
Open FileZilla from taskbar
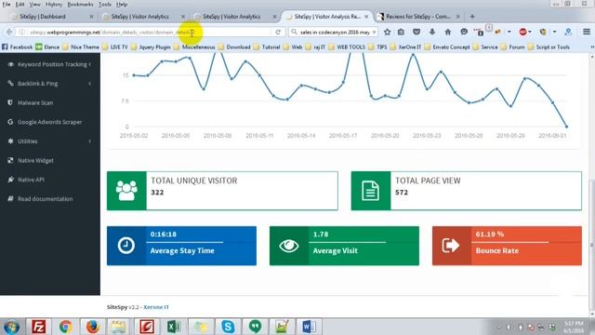pos(38,327)
